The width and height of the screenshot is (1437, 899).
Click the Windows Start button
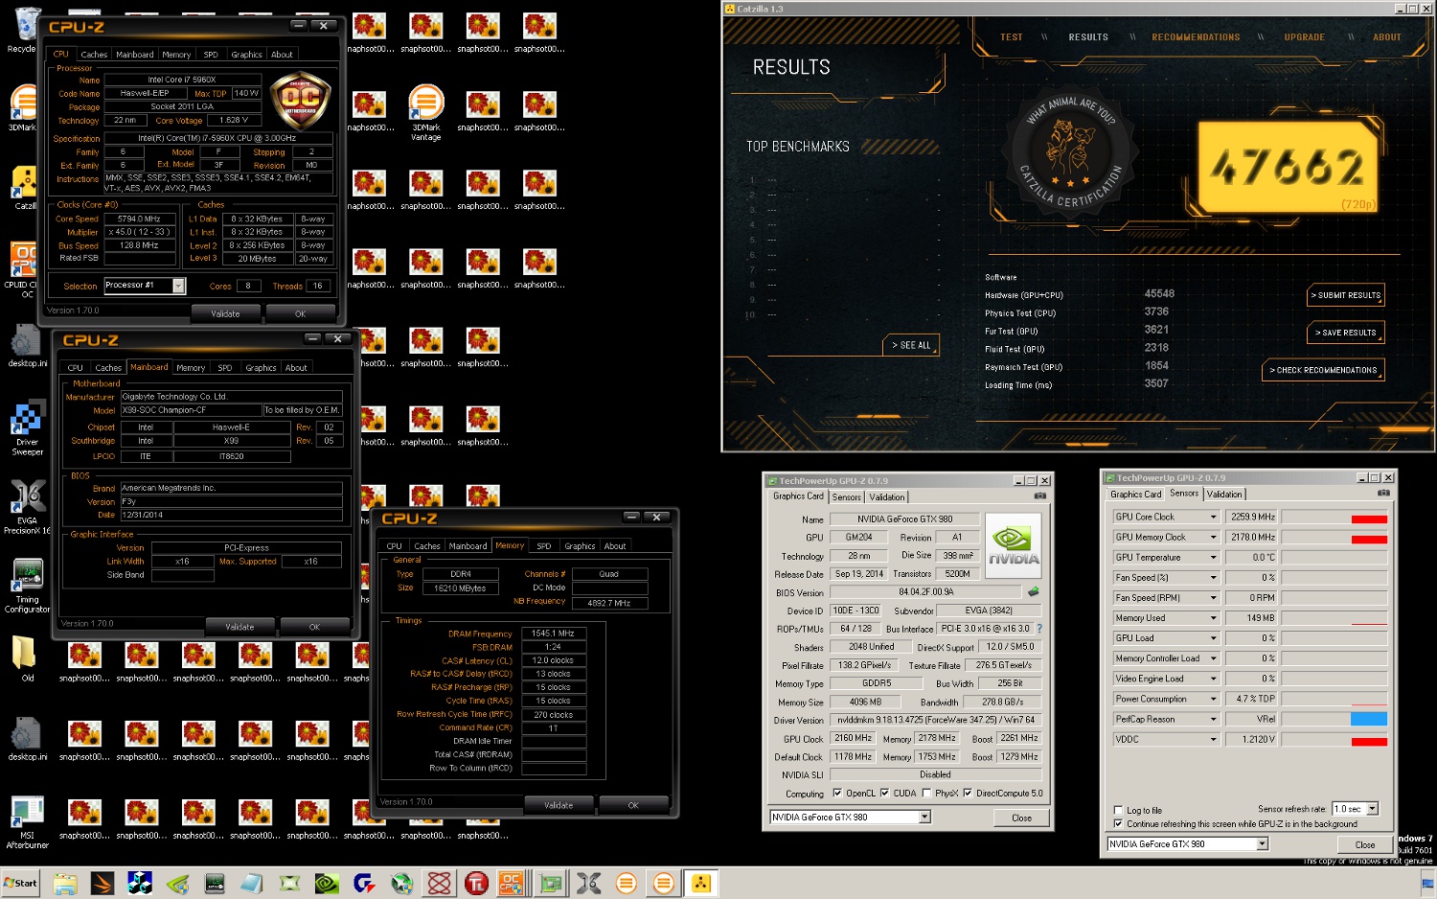(20, 883)
